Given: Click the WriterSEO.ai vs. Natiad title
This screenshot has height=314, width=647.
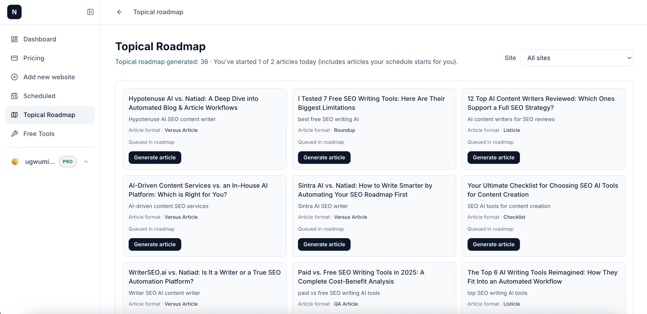Looking at the screenshot, I should point(205,277).
